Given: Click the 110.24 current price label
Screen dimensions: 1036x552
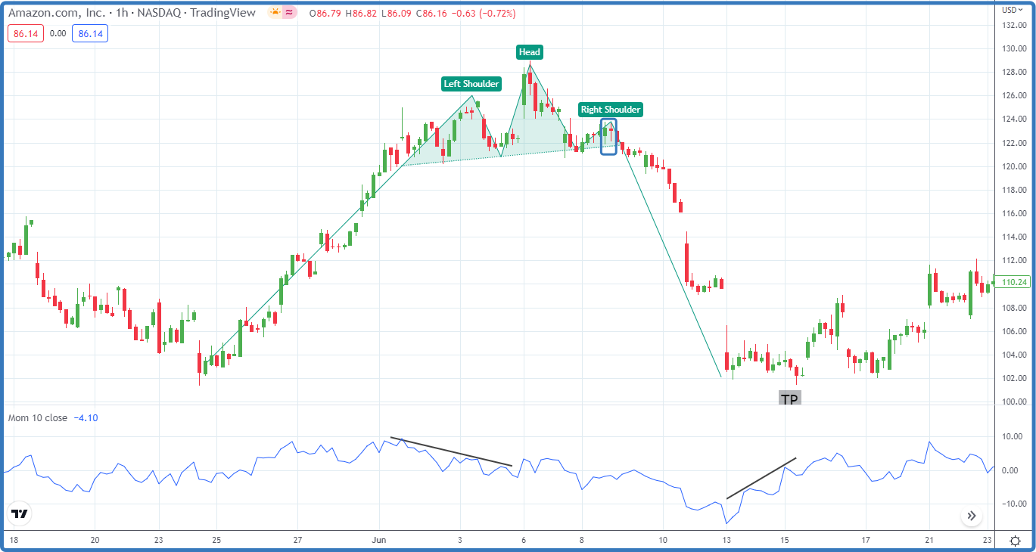Looking at the screenshot, I should click(1013, 282).
